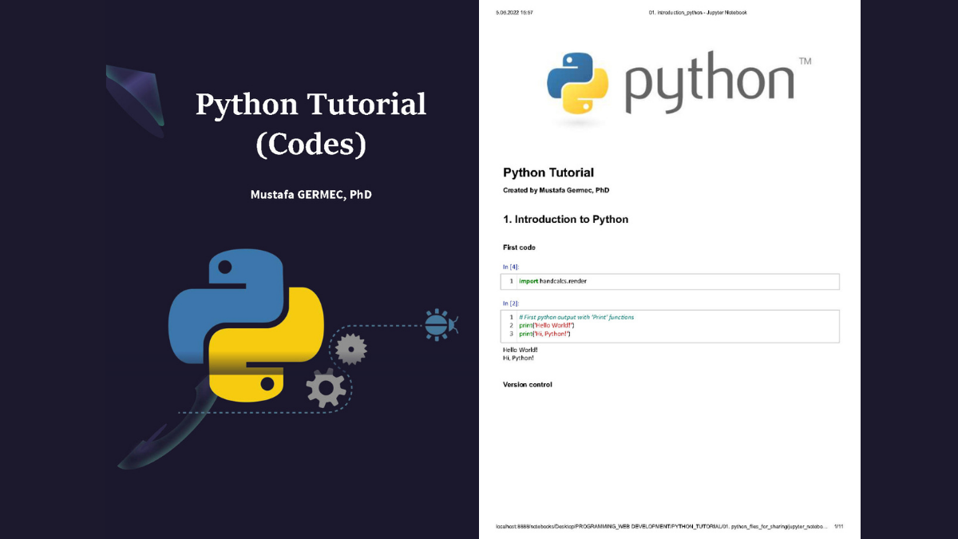
Task: Click the print('Hello World!') code line
Action: (547, 326)
